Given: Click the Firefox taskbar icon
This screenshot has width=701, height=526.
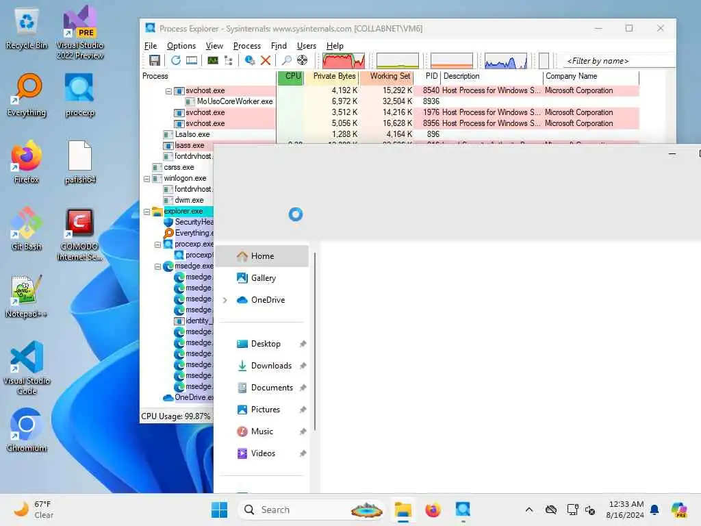Looking at the screenshot, I should click(433, 510).
